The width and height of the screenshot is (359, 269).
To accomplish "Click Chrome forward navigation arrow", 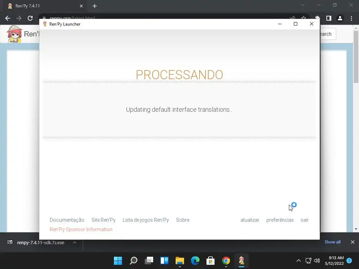I will coord(19,18).
